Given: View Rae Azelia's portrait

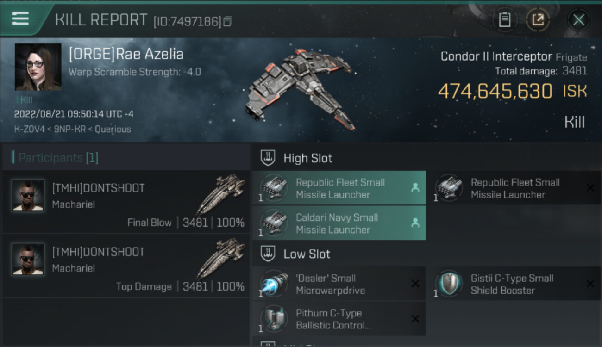Looking at the screenshot, I should (38, 67).
